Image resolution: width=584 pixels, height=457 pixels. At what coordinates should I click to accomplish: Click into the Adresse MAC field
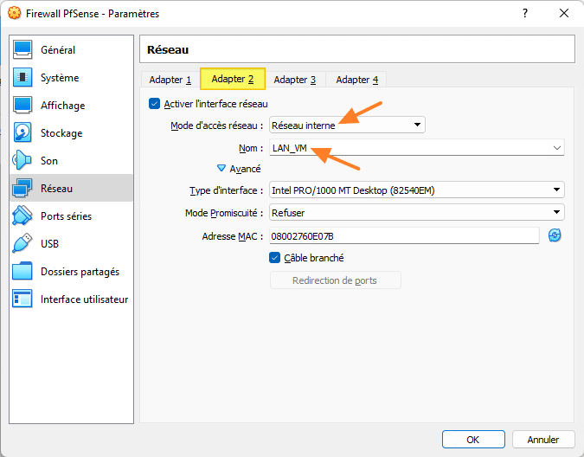click(x=403, y=235)
